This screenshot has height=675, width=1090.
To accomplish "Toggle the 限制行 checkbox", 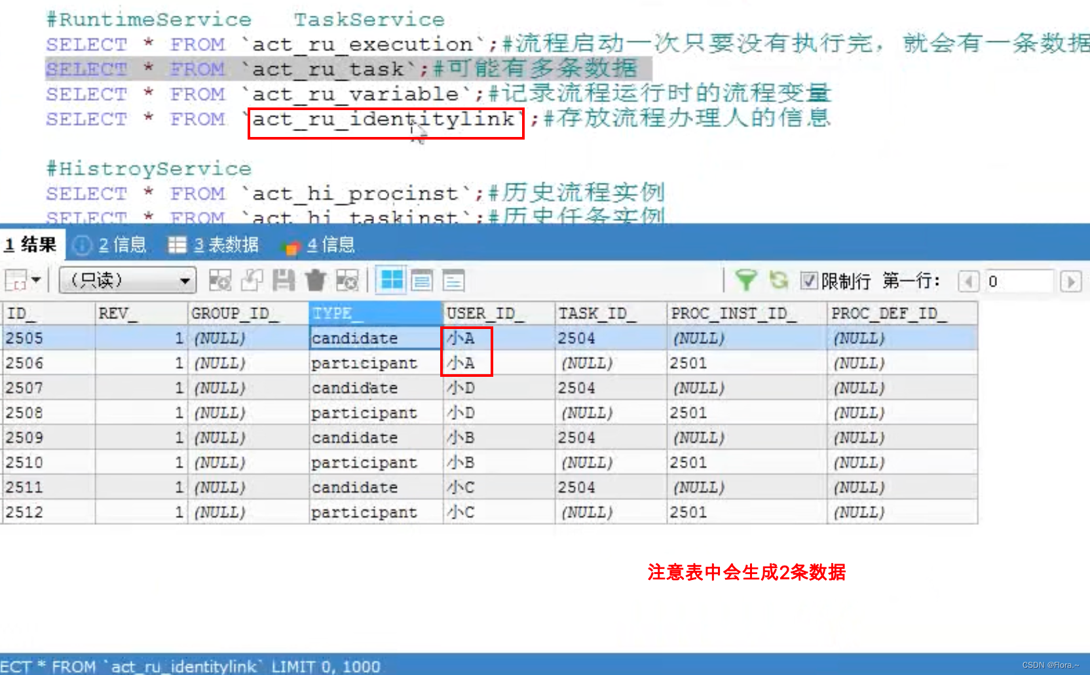I will point(810,281).
